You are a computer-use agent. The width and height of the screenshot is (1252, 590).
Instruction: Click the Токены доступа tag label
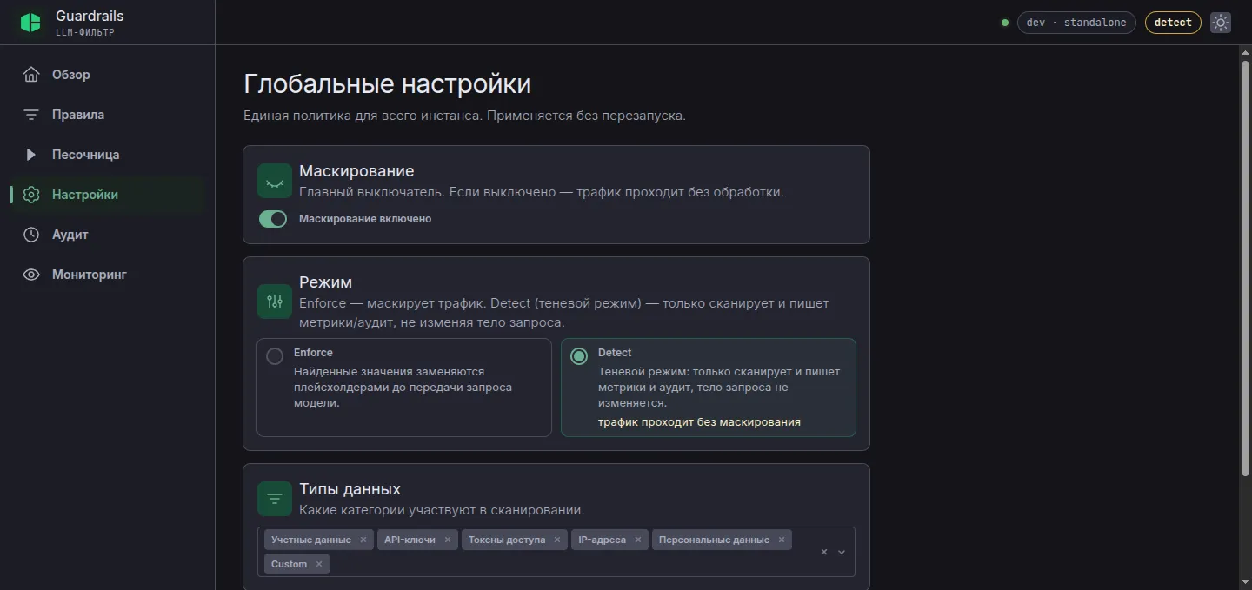(x=507, y=540)
